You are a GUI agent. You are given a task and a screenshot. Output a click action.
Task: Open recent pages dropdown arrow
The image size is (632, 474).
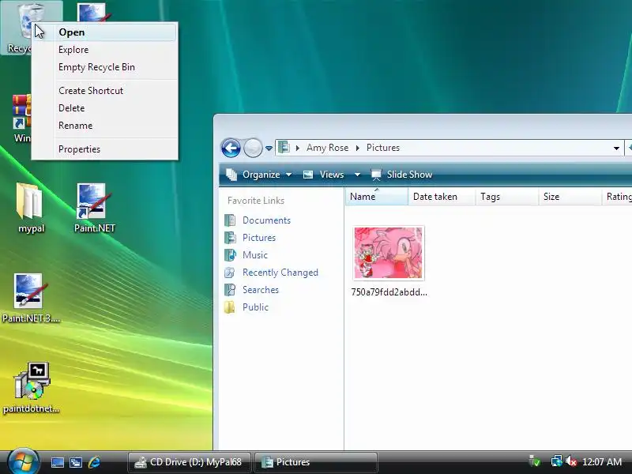click(x=269, y=149)
